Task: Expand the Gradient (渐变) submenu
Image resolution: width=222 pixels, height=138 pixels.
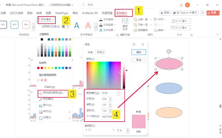Action: click(x=55, y=112)
